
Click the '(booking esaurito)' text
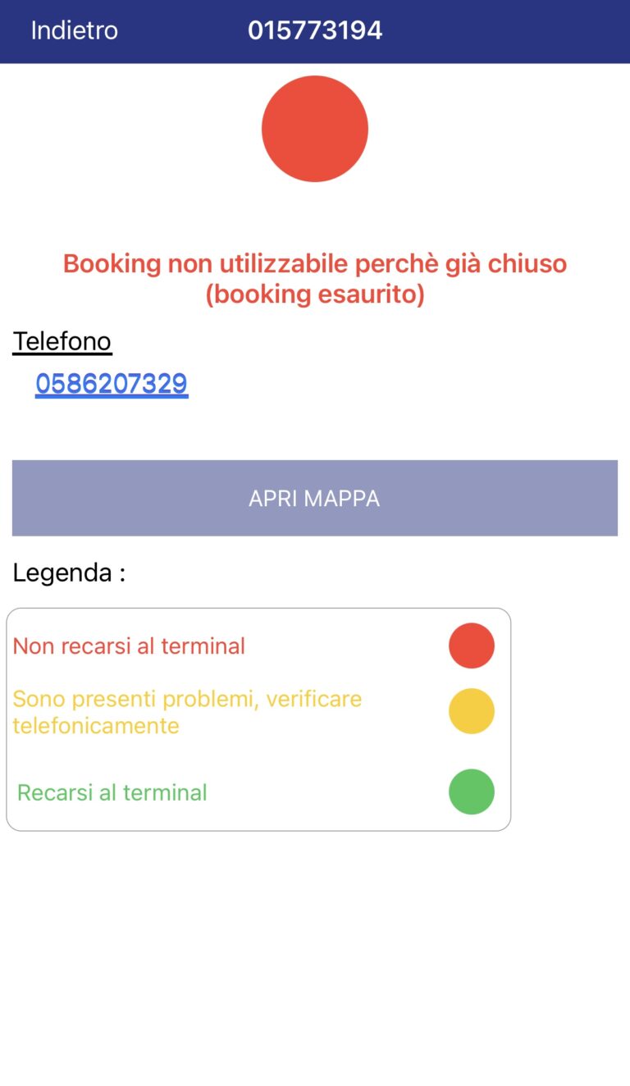point(315,294)
